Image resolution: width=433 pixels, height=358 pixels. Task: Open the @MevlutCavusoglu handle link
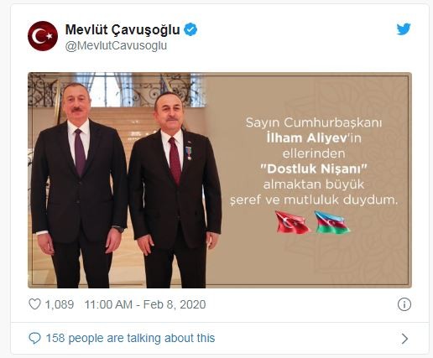click(116, 46)
